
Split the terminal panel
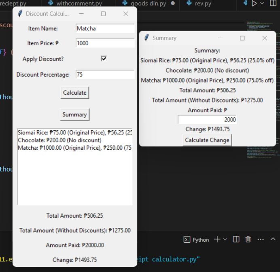(x=236, y=239)
